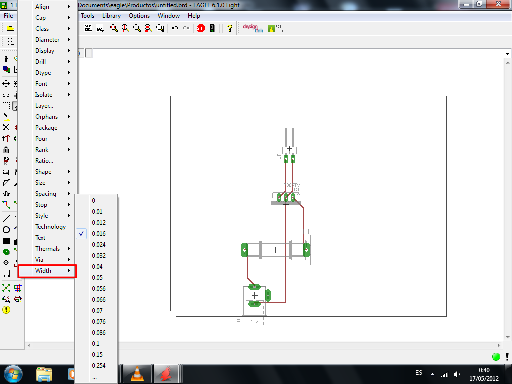The image size is (512, 384).
Task: Expand the Isolate submenu
Action: click(48, 94)
